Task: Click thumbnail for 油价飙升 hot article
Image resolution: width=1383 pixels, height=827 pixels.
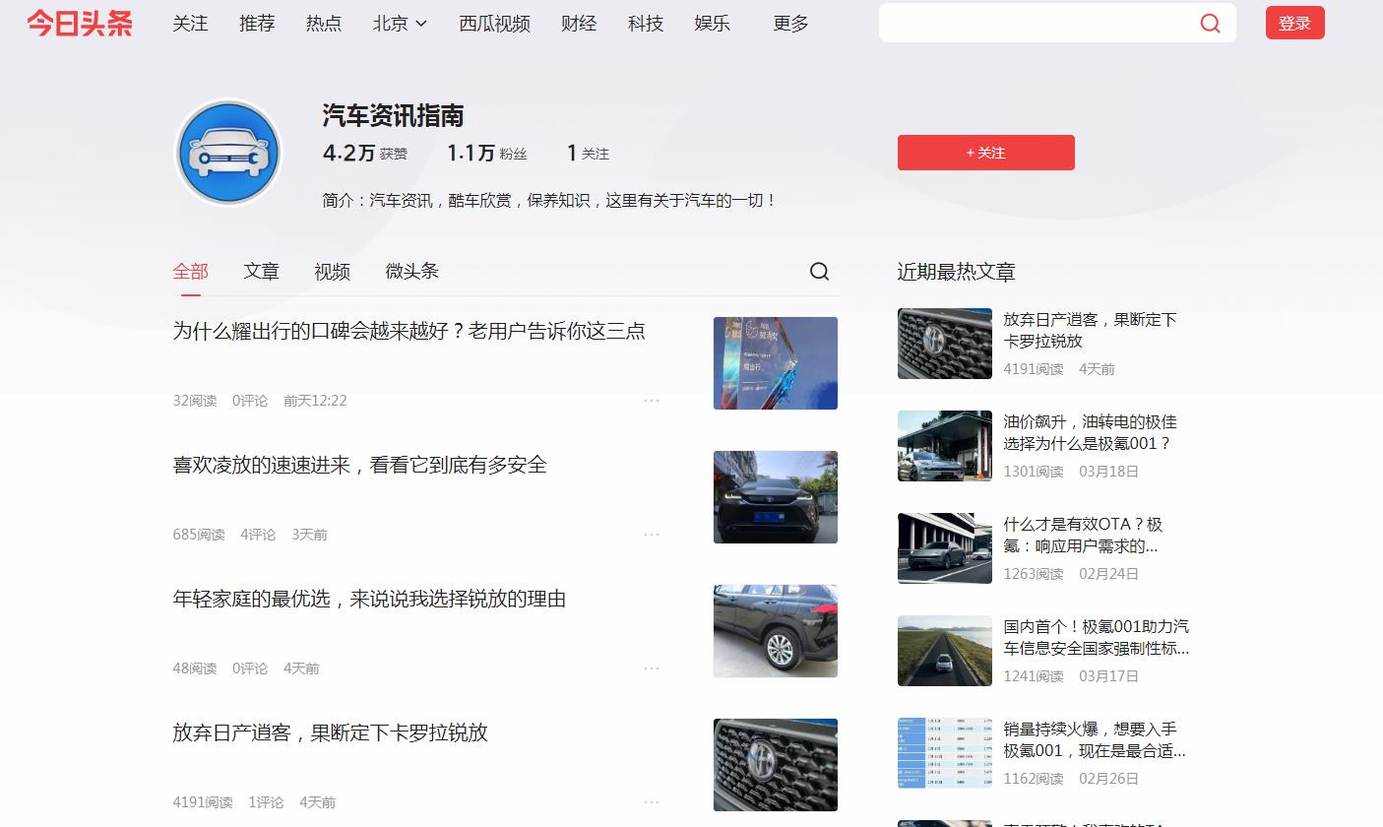Action: pos(945,446)
